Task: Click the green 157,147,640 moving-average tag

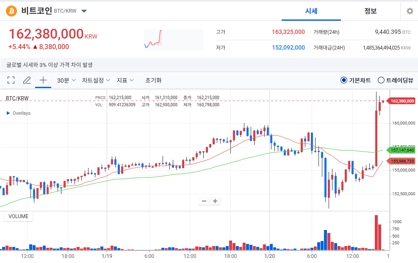Action: 402,150
